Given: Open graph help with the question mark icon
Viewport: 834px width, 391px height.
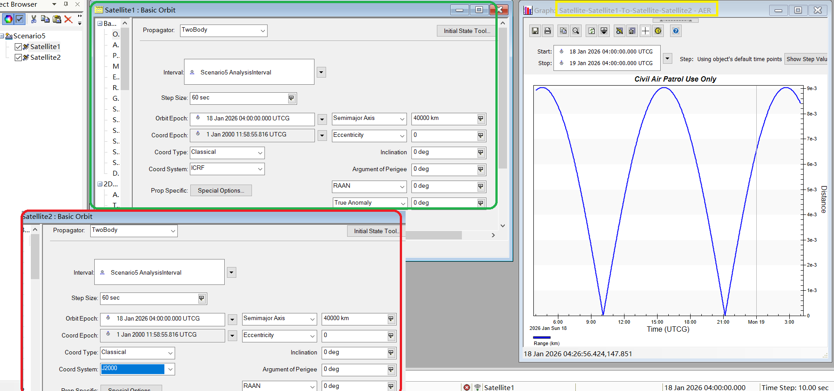Looking at the screenshot, I should [x=676, y=31].
